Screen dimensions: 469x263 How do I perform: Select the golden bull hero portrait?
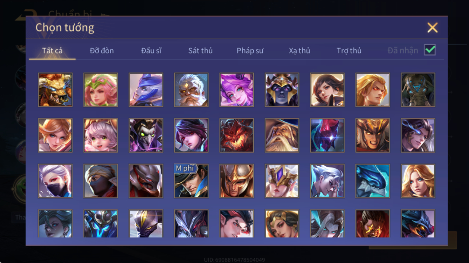pos(55,90)
